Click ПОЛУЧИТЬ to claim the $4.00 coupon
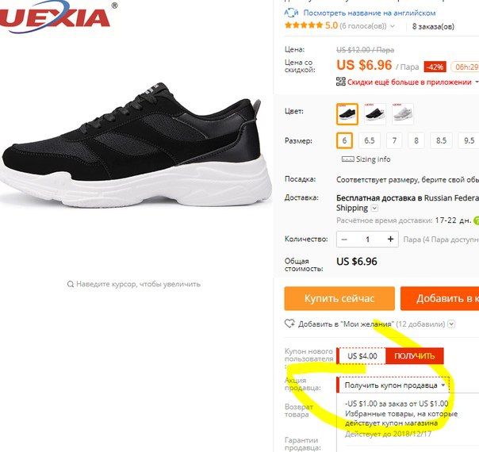 point(415,356)
